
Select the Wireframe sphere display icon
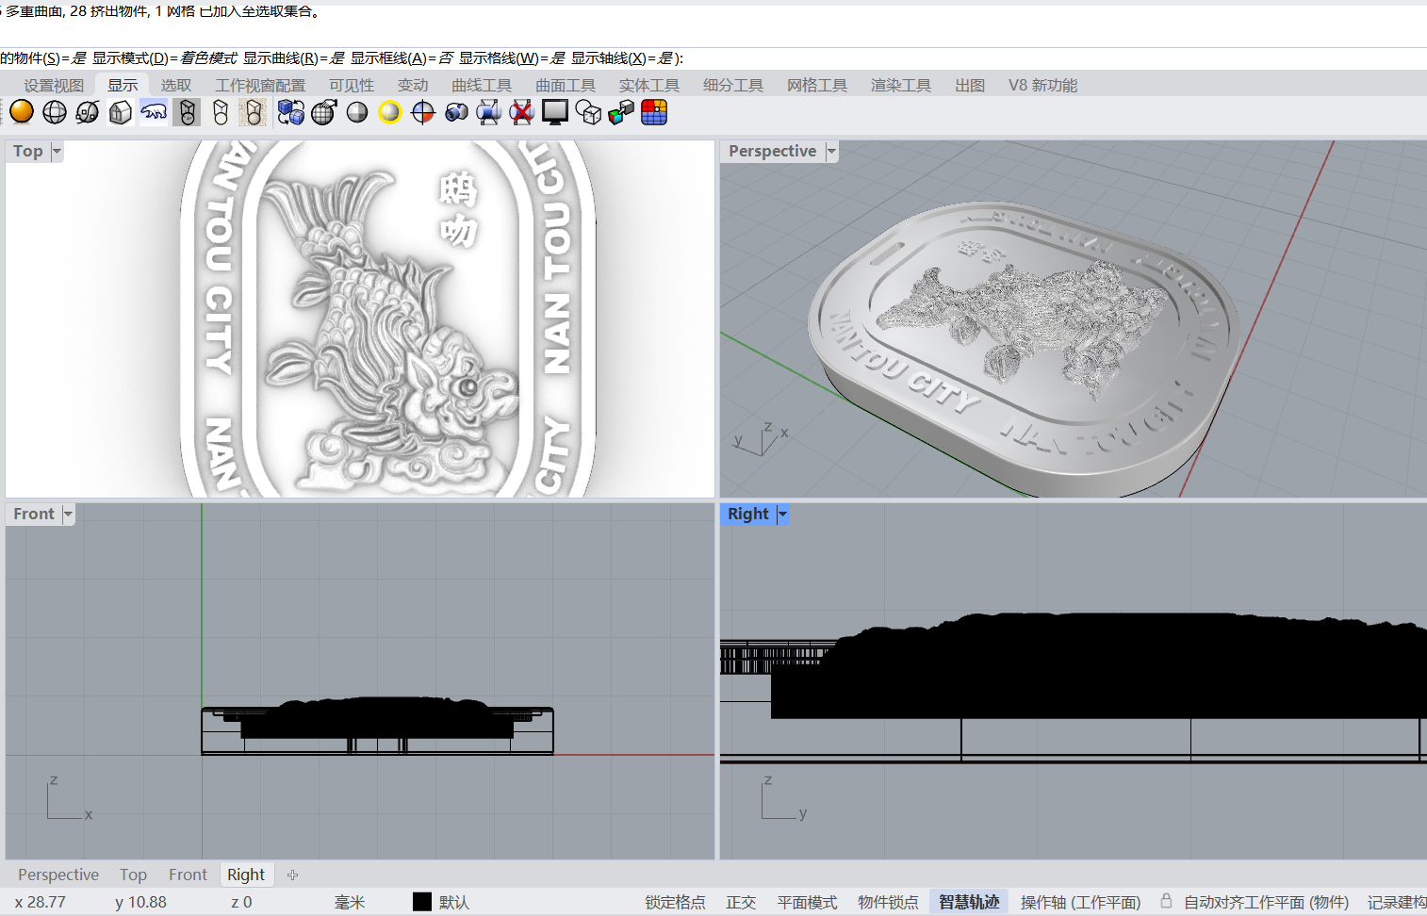(55, 112)
